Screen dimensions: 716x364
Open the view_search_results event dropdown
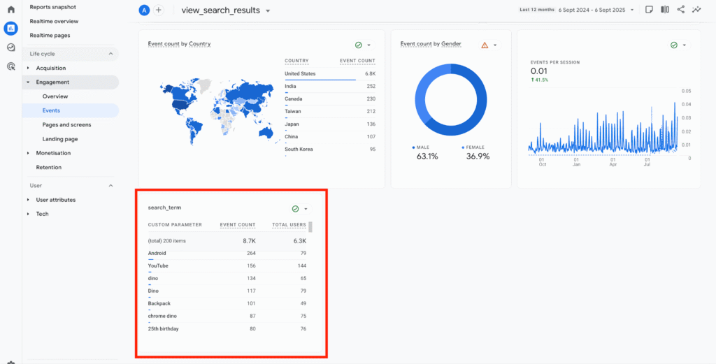pyautogui.click(x=268, y=10)
